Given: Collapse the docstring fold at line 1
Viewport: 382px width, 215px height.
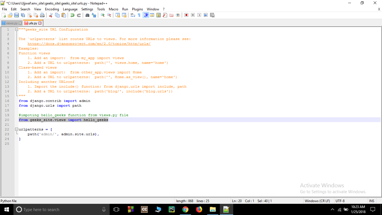Looking at the screenshot, I should coord(16,29).
